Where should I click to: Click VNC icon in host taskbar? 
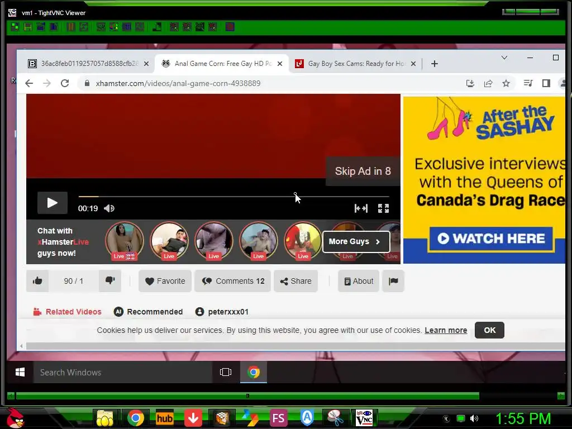(364, 418)
